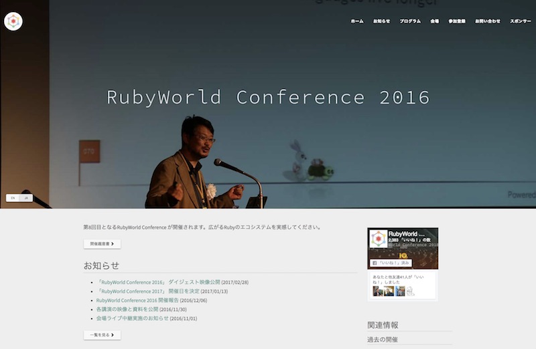536x349 pixels.
Task: Select the 参加登録 navigation item
Action: (457, 21)
